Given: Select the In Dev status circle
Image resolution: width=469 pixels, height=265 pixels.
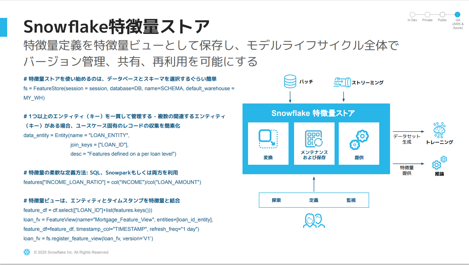Looking at the screenshot, I should (412, 14).
